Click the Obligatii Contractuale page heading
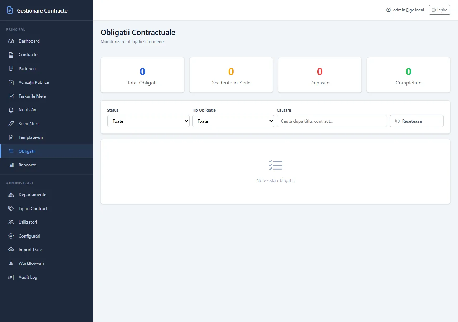Viewport: 458px width, 322px height. click(138, 33)
